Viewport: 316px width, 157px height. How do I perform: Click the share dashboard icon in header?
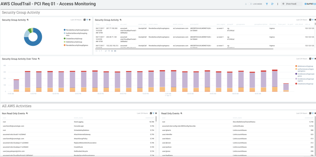(x=272, y=4)
